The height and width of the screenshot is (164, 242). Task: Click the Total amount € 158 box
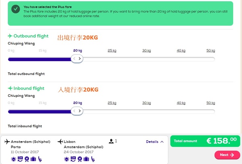click(205, 141)
